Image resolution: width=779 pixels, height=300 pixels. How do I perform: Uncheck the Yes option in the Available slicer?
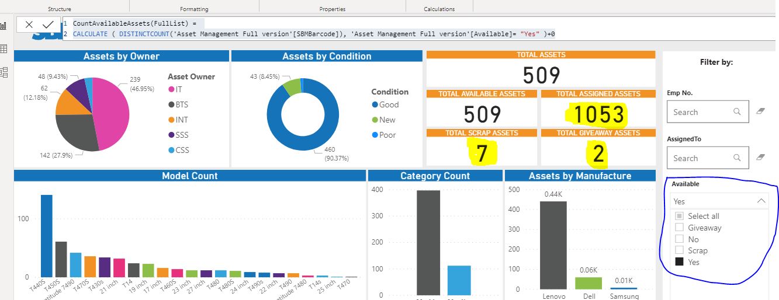[679, 262]
